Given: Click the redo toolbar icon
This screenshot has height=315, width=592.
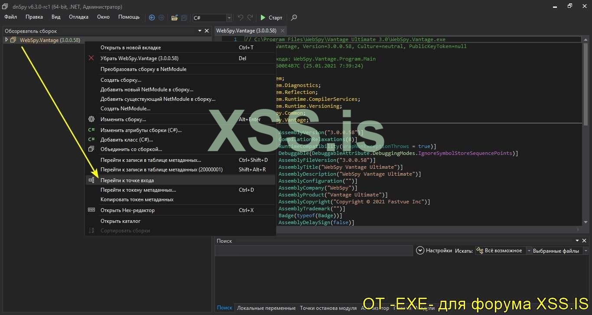Looking at the screenshot, I should point(250,18).
